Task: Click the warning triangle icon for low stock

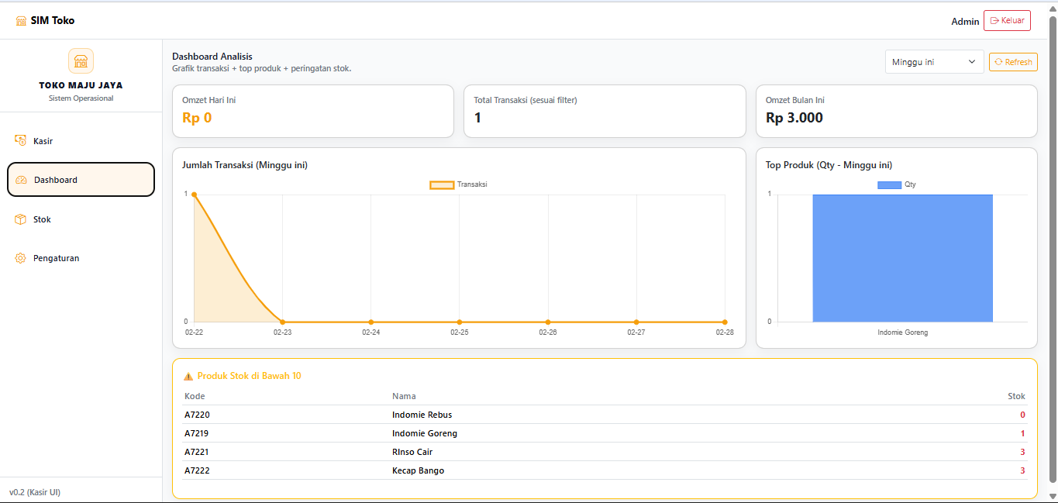Action: click(x=188, y=377)
